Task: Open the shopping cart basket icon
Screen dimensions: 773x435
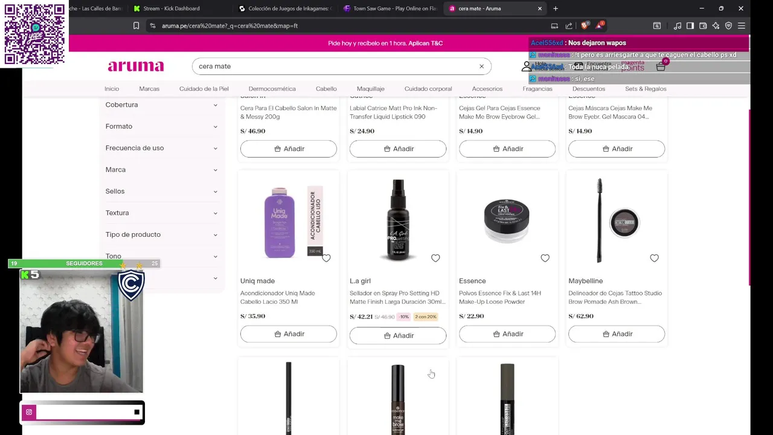Action: coord(661,66)
